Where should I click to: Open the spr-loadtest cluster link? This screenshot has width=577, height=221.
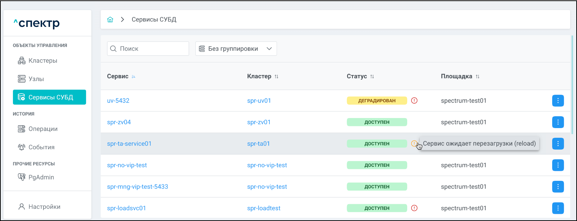pos(264,208)
